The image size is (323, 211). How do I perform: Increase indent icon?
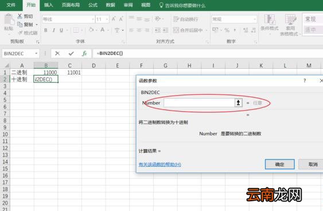tap(166, 30)
